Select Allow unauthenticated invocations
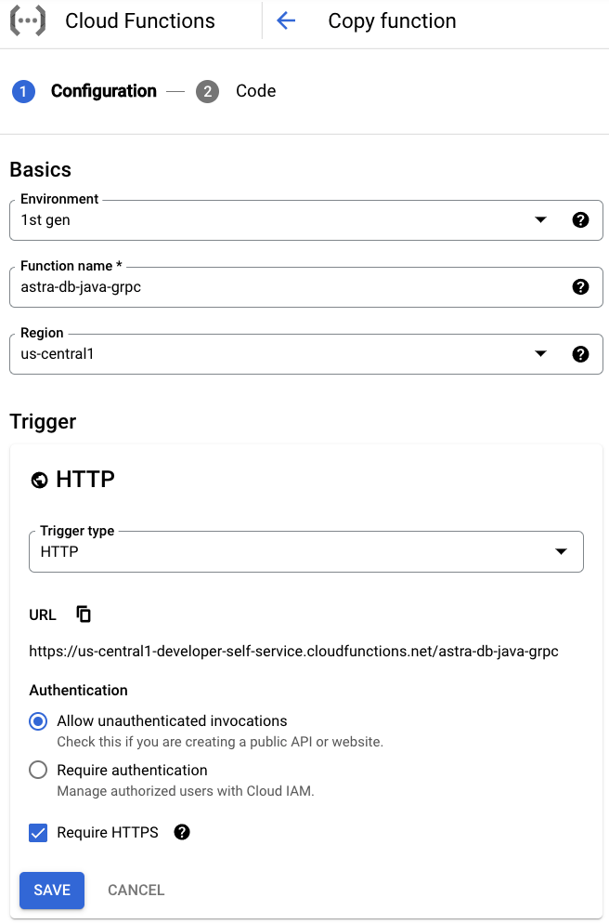The width and height of the screenshot is (609, 924). pyautogui.click(x=38, y=721)
